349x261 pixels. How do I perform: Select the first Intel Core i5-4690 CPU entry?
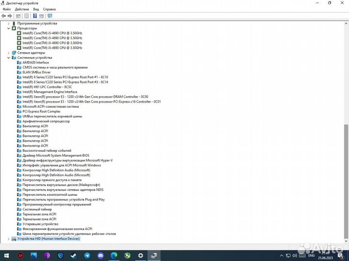tap(52, 33)
